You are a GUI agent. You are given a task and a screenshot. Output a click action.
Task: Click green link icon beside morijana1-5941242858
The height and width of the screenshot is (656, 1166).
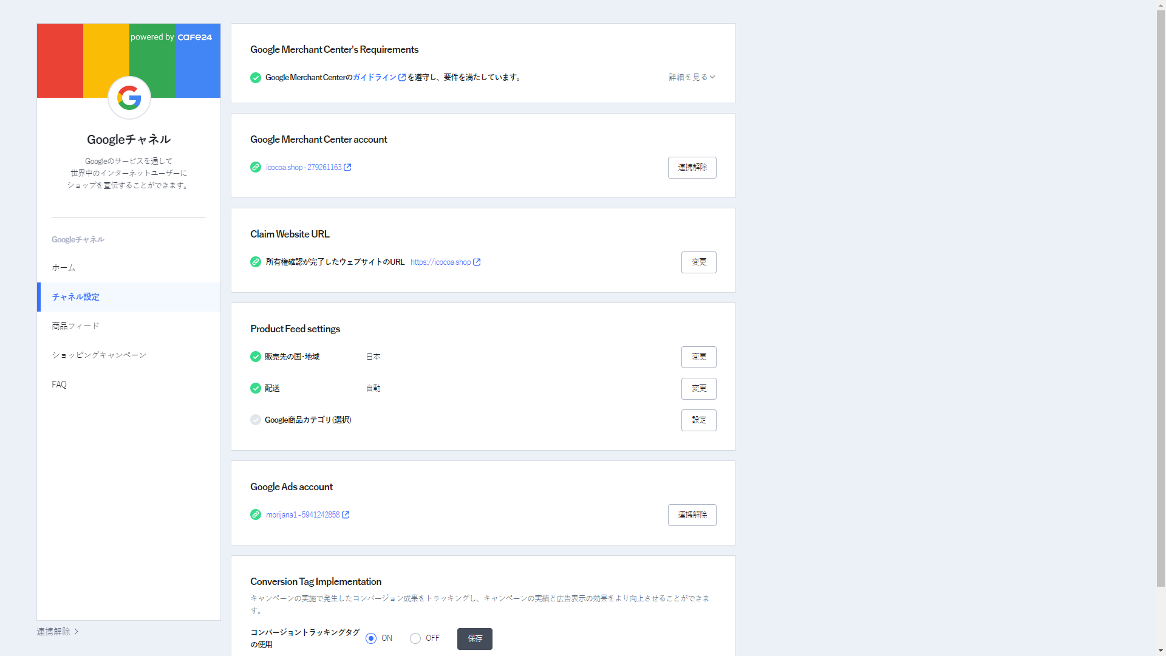click(x=256, y=514)
